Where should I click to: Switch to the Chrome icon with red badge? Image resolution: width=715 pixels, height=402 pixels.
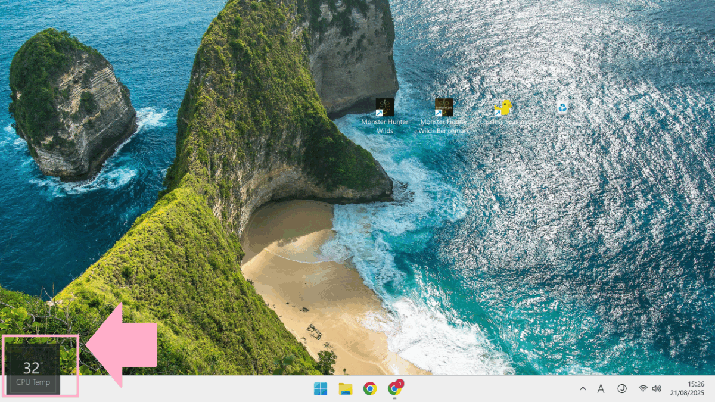point(394,389)
